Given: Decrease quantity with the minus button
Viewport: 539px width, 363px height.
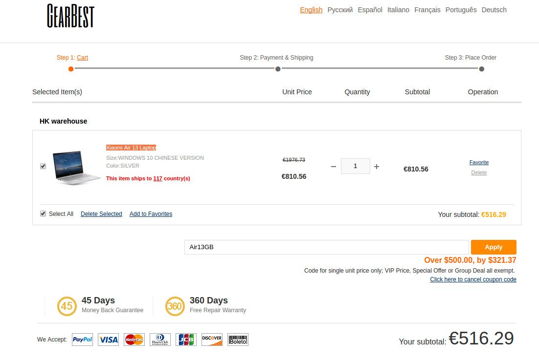Looking at the screenshot, I should pyautogui.click(x=334, y=167).
